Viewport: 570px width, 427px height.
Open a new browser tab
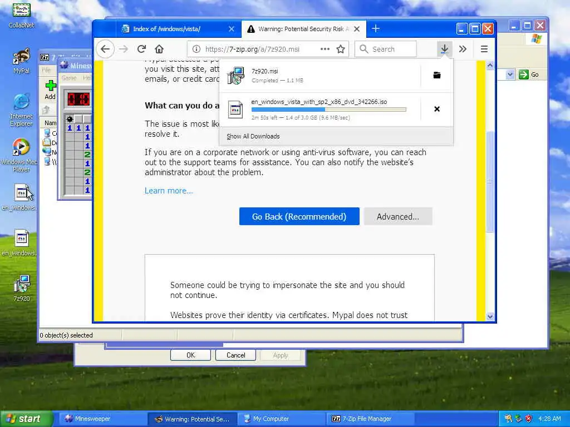[376, 29]
